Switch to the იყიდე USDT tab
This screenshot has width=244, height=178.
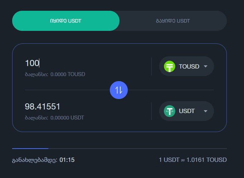point(66,21)
